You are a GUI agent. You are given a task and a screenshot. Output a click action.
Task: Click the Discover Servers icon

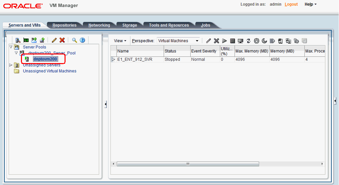tap(18, 40)
